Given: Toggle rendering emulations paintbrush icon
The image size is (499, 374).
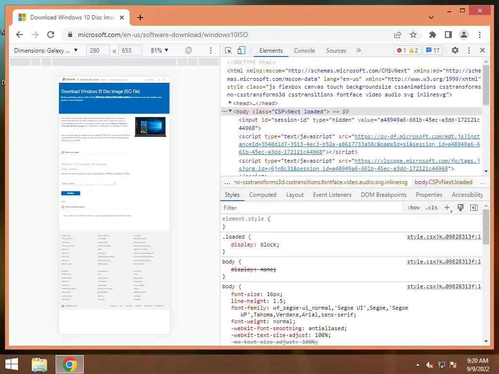Looking at the screenshot, I should pos(460,207).
